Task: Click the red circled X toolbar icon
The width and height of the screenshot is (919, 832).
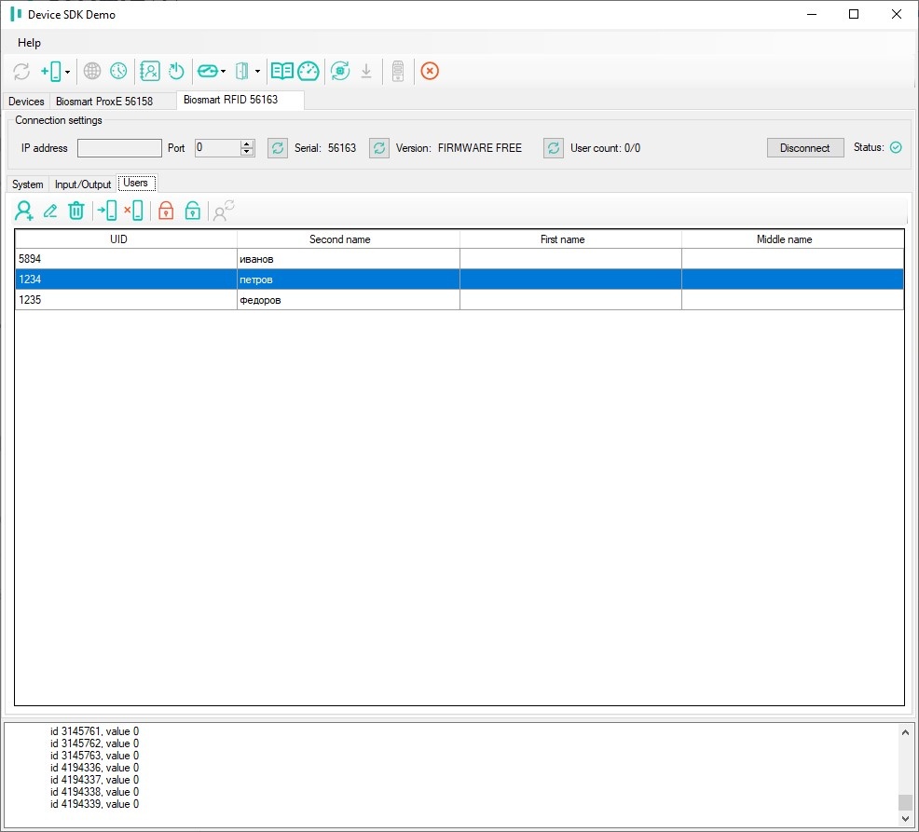Action: point(430,71)
